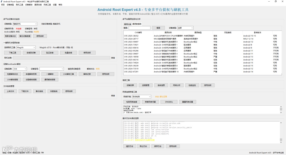Click the 下载文件 button

click(x=25, y=91)
